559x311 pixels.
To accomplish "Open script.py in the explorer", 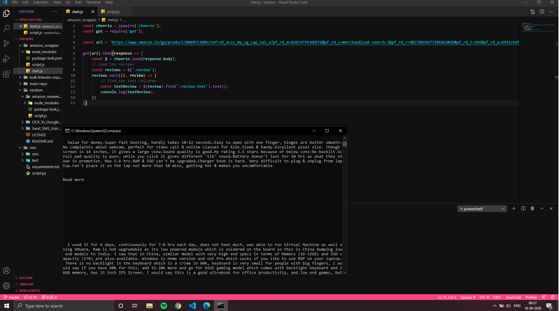I will click(x=39, y=173).
